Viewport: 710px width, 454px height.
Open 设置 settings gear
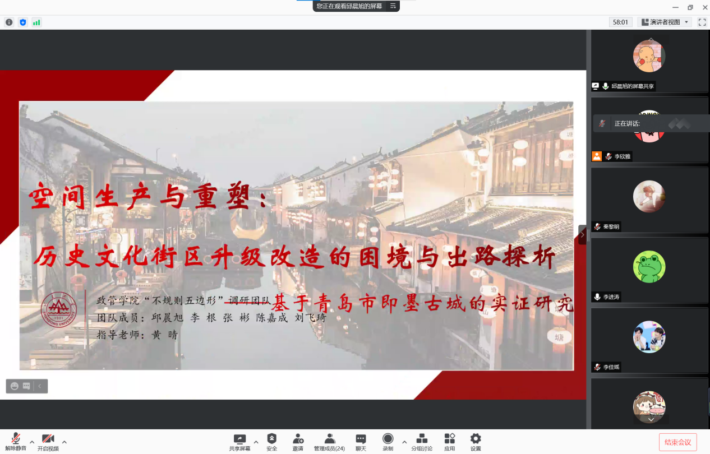(476, 441)
